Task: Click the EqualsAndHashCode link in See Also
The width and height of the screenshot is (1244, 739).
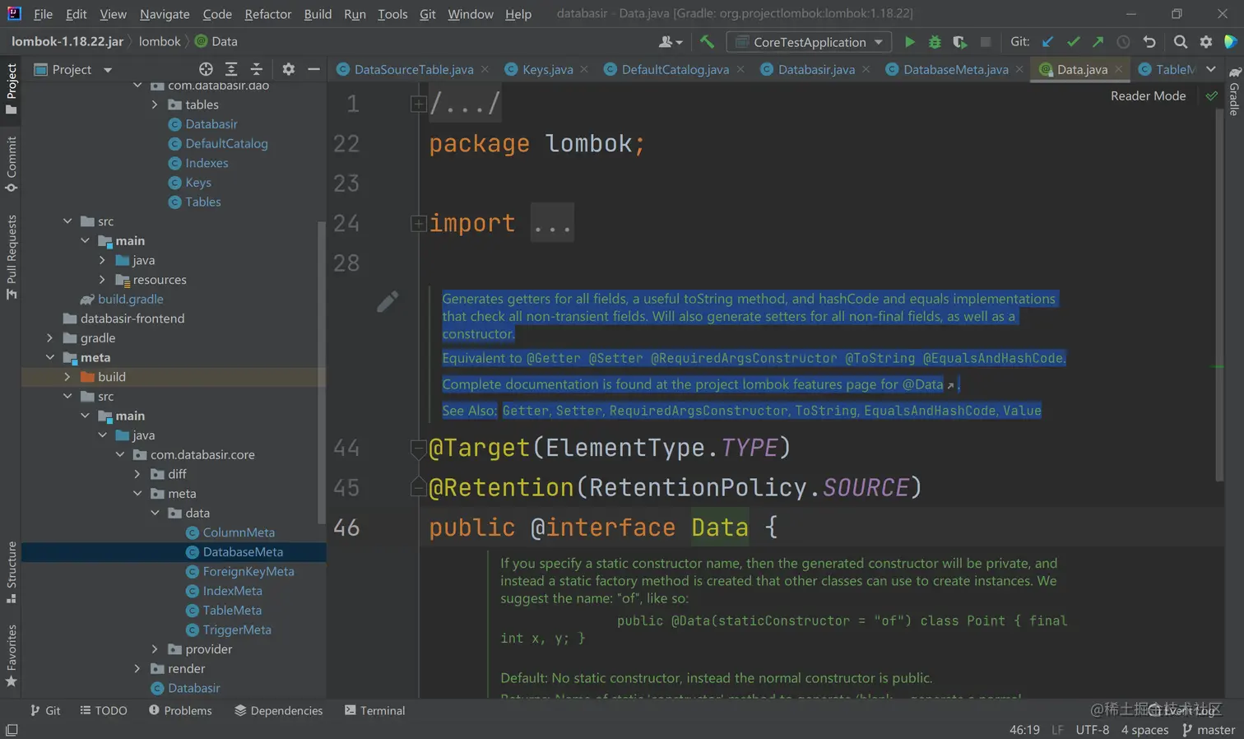Action: [929, 411]
